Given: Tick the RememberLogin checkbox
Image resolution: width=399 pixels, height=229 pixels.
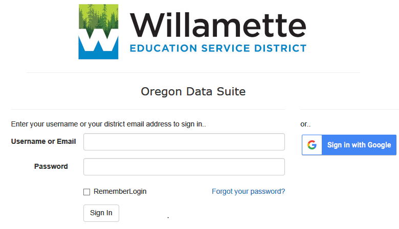Looking at the screenshot, I should [87, 192].
